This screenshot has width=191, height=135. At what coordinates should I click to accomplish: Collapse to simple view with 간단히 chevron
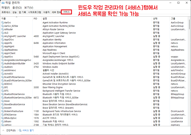coord(4,130)
